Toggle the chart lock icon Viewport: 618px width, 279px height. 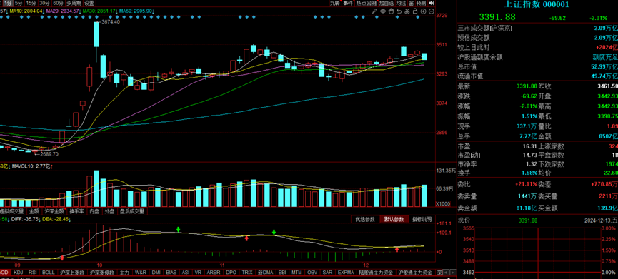click(x=415, y=11)
